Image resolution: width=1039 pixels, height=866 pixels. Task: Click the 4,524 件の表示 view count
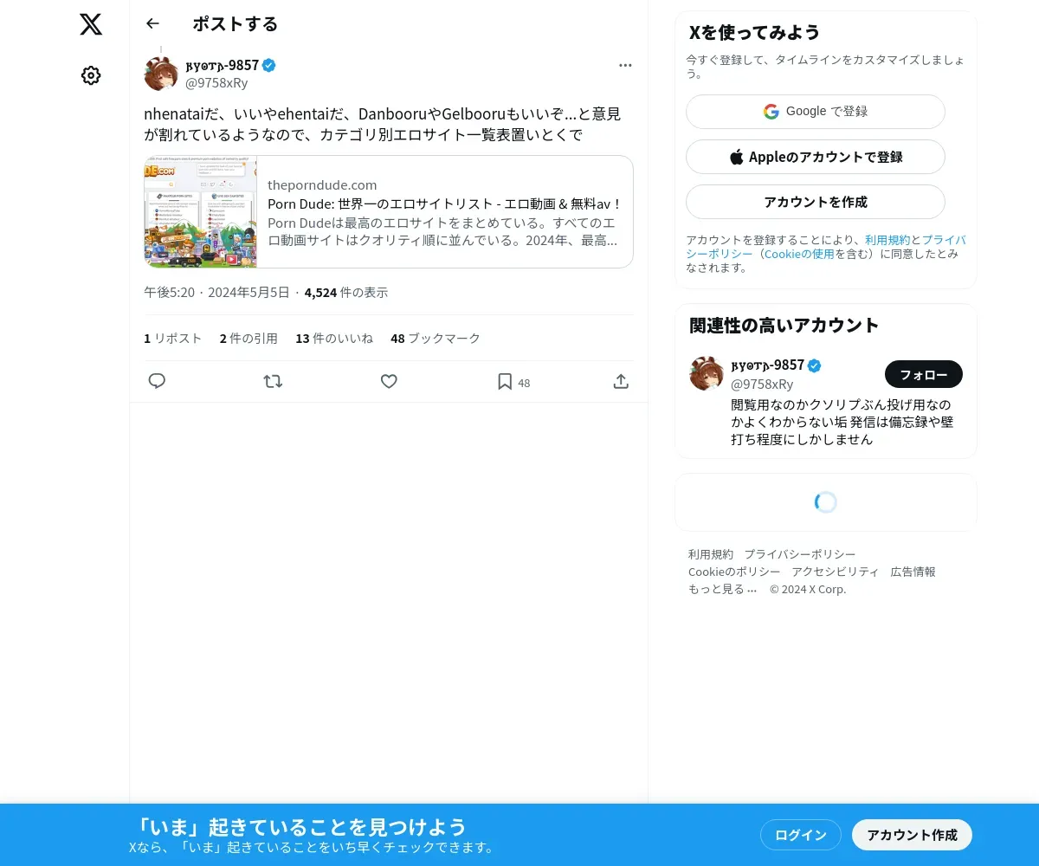pos(346,293)
